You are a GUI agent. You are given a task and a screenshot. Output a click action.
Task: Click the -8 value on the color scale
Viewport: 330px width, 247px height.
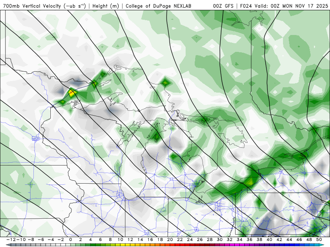point(31,240)
